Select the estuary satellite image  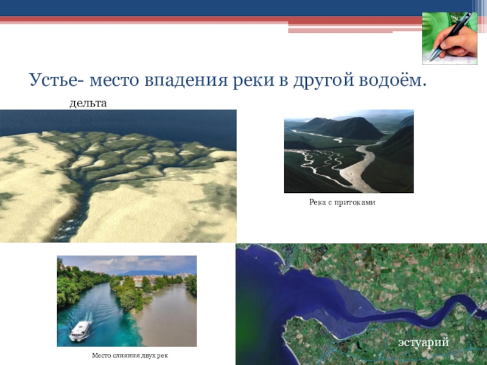click(361, 304)
